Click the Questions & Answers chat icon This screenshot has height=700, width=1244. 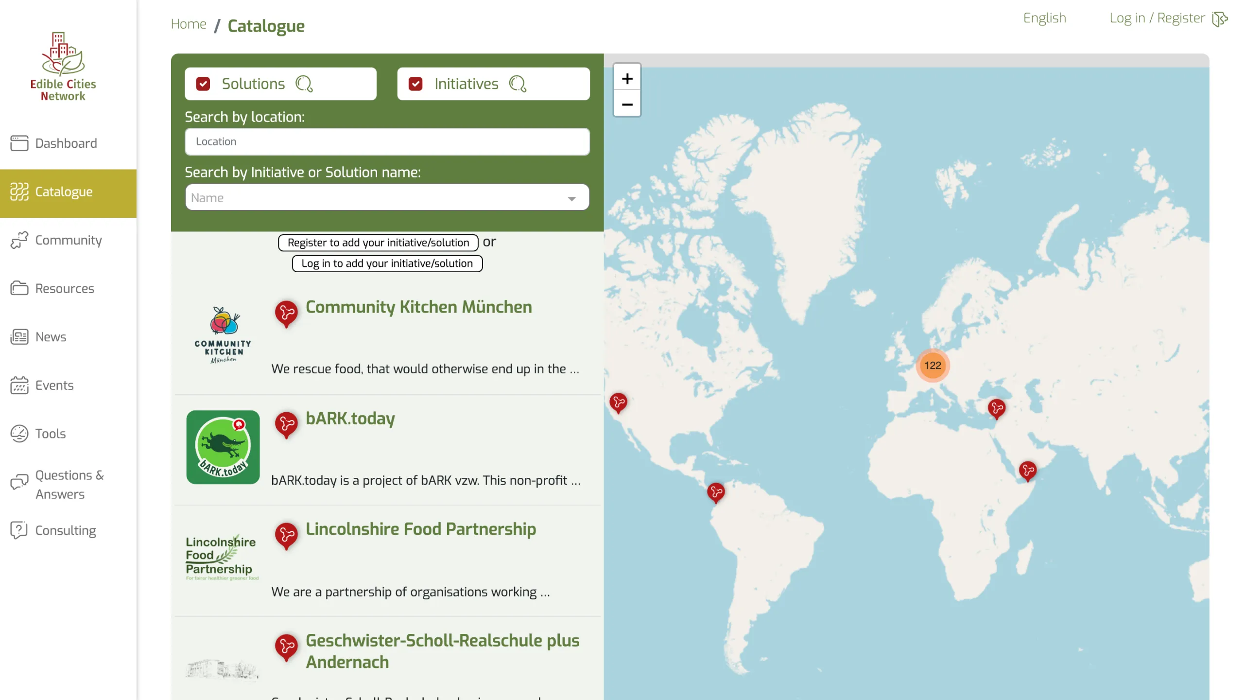[x=19, y=482]
